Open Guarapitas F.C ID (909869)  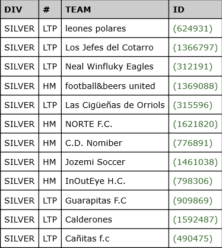click(x=193, y=201)
